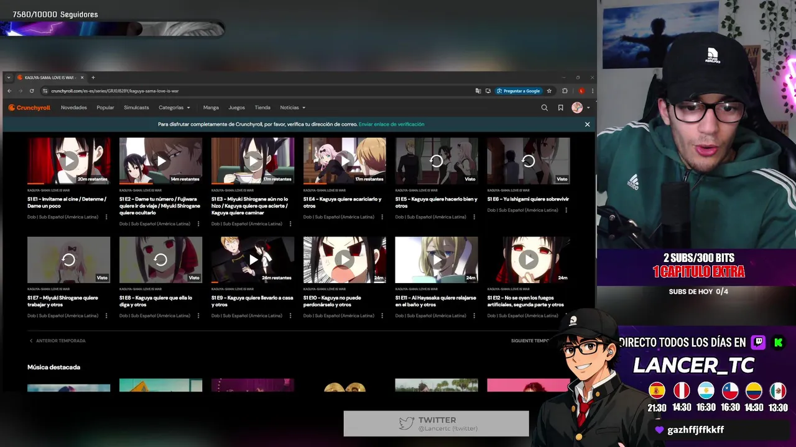Replay episode S1 E7 thumbnail
This screenshot has width=796, height=447.
tap(69, 260)
